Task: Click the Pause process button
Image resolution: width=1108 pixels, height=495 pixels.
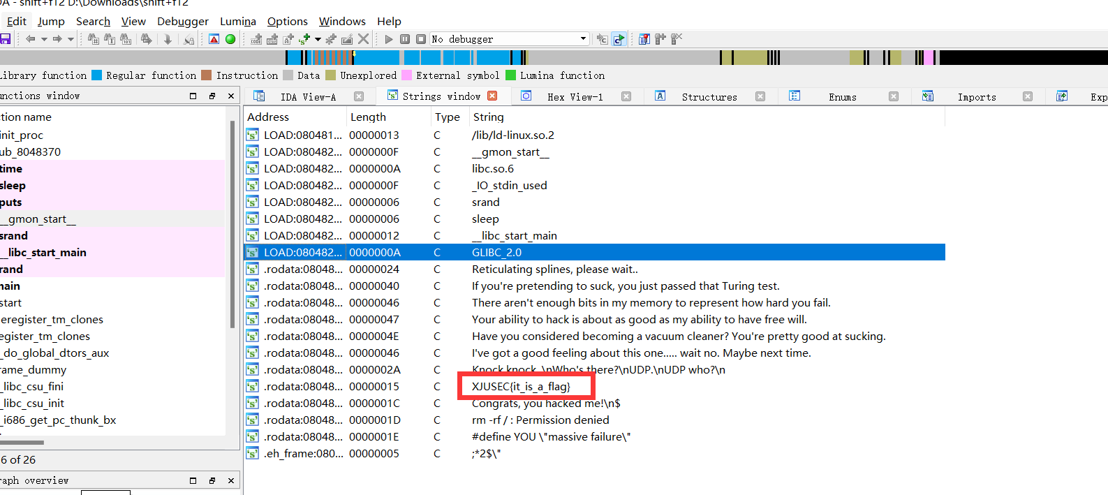Action: point(405,39)
